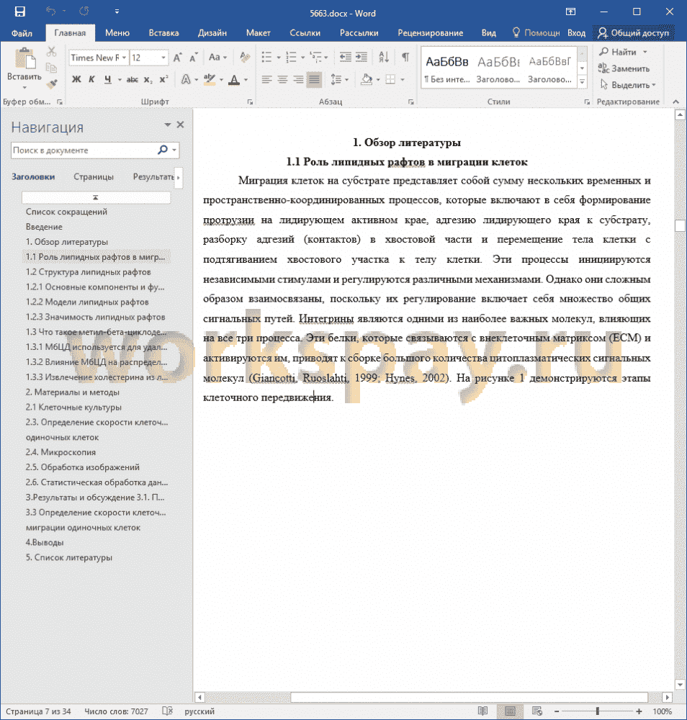Image resolution: width=687 pixels, height=720 pixels.
Task: Open the borders dropdown arrow
Action: coord(403,79)
